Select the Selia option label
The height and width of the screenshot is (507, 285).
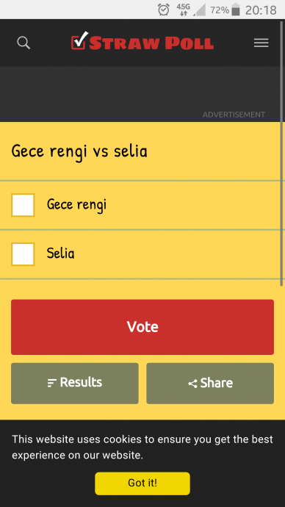tap(60, 253)
